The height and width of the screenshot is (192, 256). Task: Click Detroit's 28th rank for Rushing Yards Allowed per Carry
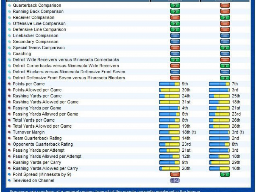click(x=186, y=169)
